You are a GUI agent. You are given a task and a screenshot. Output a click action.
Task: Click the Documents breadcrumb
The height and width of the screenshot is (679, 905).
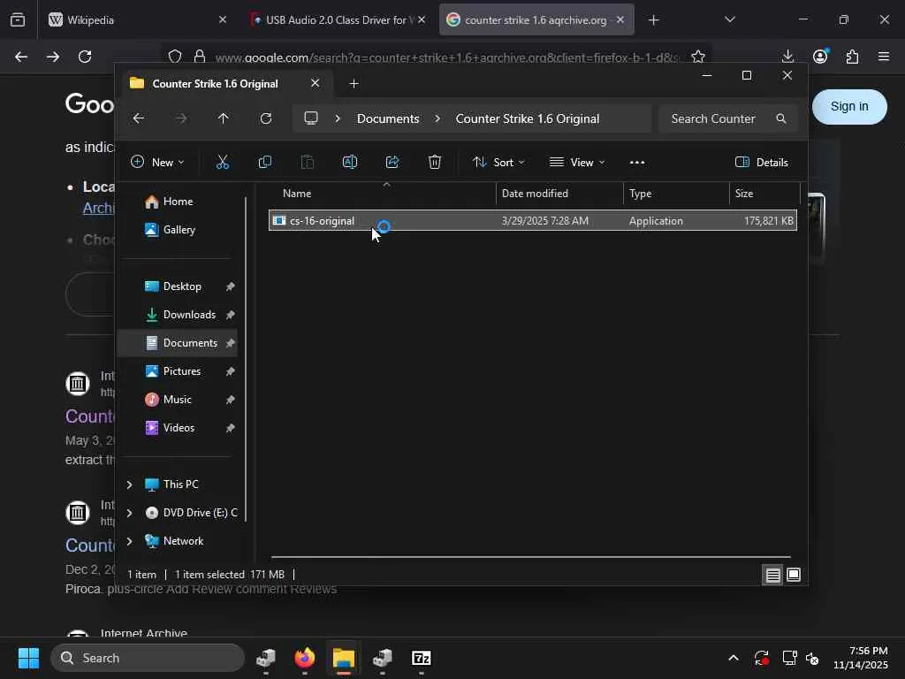coord(388,118)
